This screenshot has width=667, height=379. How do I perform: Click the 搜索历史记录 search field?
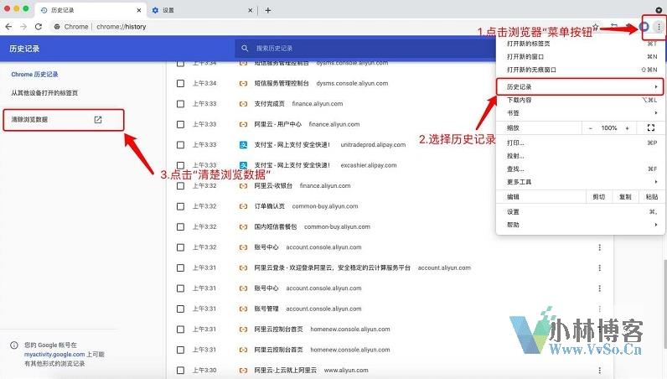(x=366, y=48)
